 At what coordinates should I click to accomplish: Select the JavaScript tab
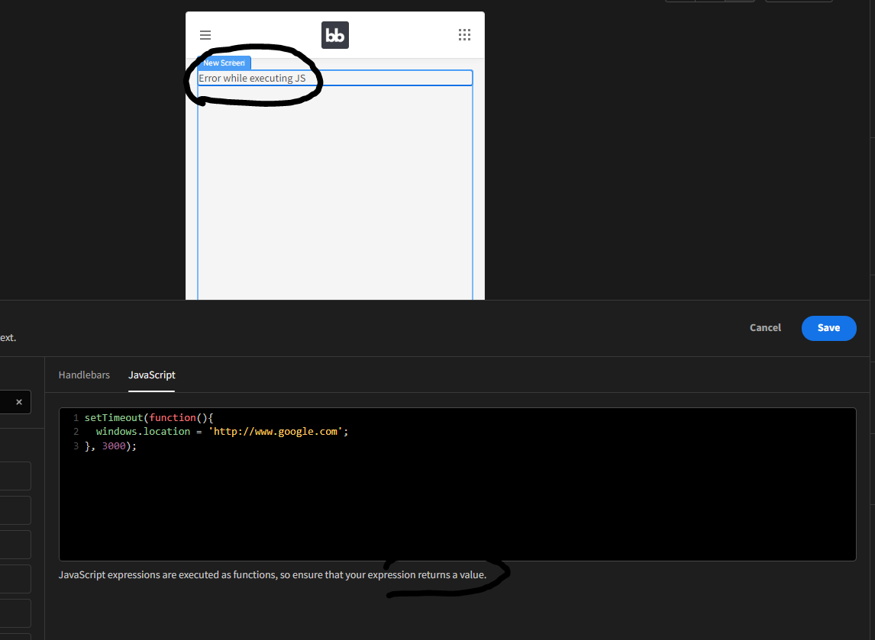(x=151, y=375)
